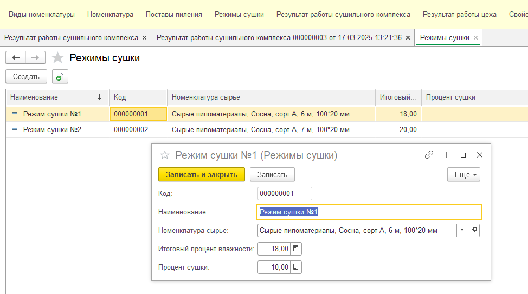Click the Наименование text input field
Viewport: 528px width, 294px height.
[x=369, y=212]
